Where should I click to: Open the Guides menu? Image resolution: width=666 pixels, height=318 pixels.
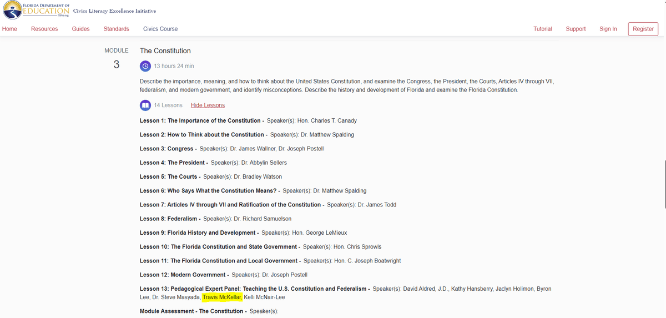[81, 29]
